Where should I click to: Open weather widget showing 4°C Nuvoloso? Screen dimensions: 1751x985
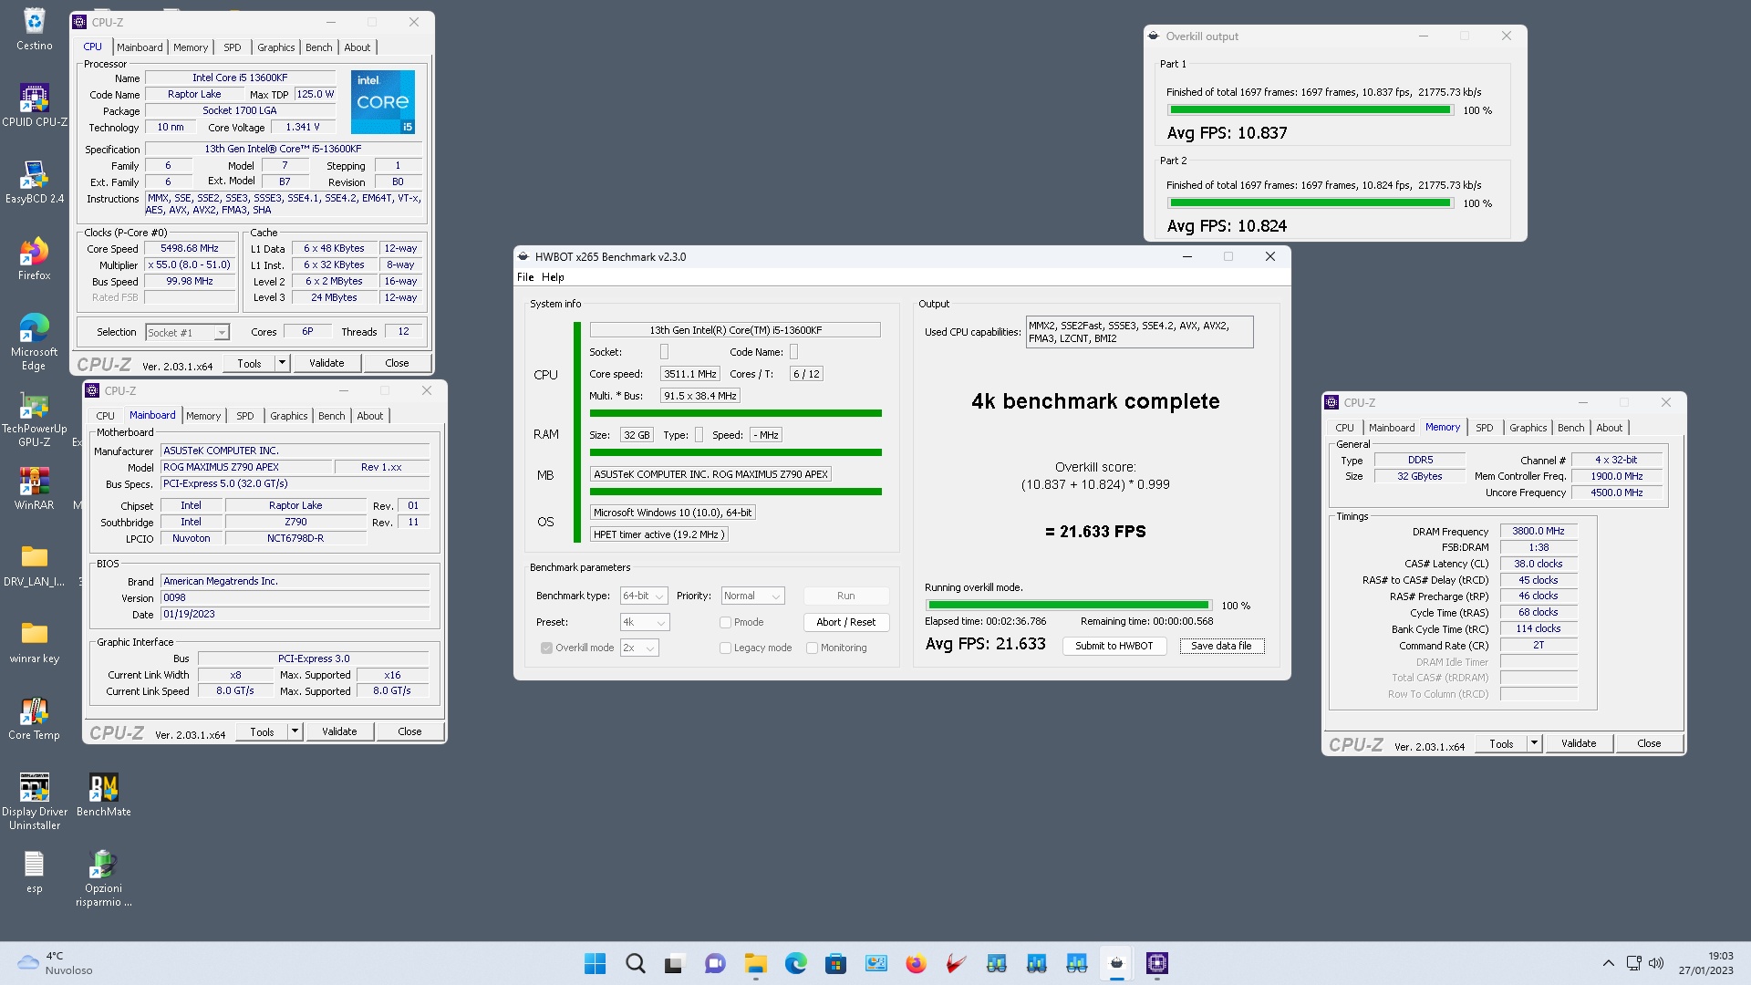pyautogui.click(x=57, y=963)
